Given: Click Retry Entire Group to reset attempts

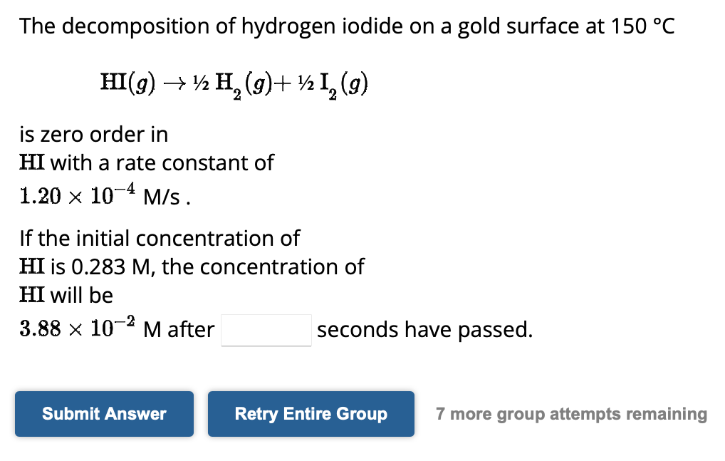Looking at the screenshot, I should point(311,413).
